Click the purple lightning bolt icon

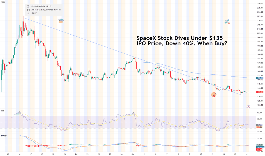tap(248, 107)
